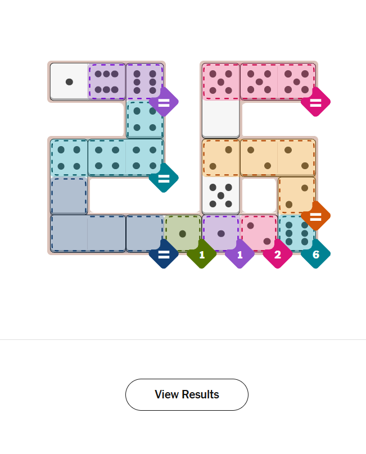Click the white five-pip domino half
The width and height of the screenshot is (366, 454).
(x=221, y=196)
